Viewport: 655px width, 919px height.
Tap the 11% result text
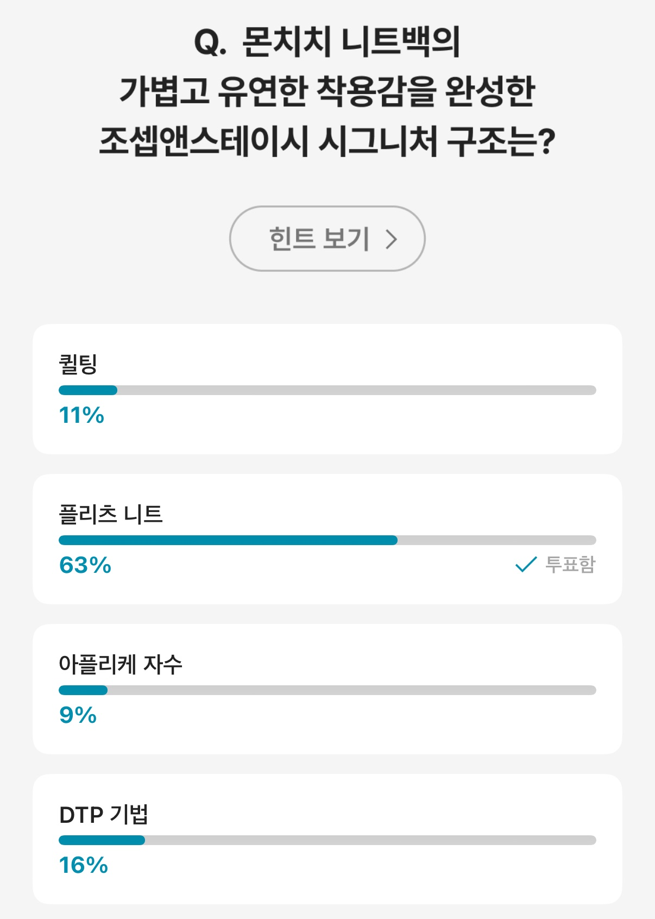point(81,416)
